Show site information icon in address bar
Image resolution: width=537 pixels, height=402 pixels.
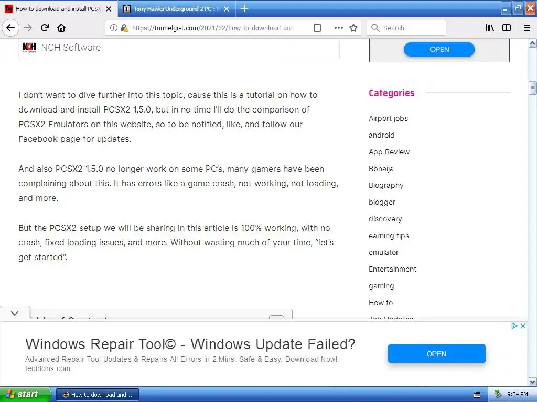pos(113,28)
